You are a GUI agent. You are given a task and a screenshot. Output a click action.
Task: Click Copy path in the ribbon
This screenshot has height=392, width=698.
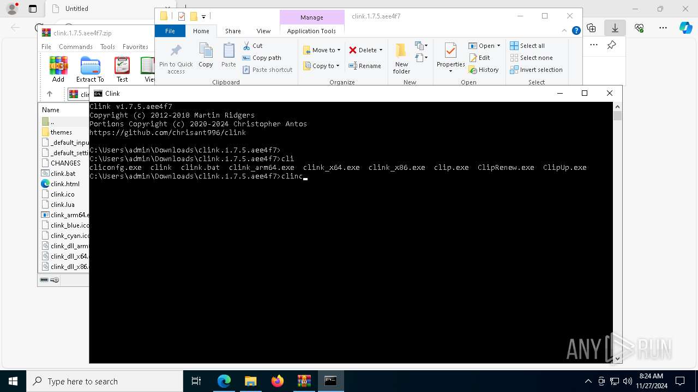point(262,58)
